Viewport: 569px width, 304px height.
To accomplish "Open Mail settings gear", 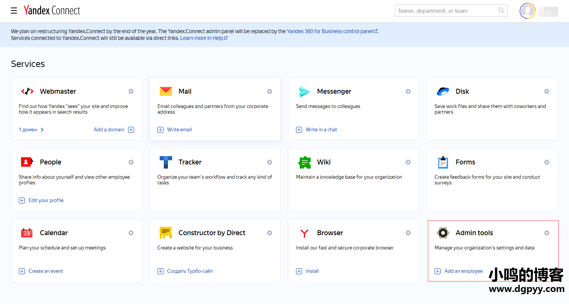I will pos(270,91).
